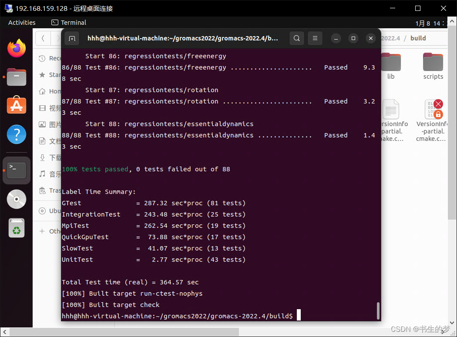Click 'Label Time Summary:' line
Screen dimensions: 457x337
[99, 192]
